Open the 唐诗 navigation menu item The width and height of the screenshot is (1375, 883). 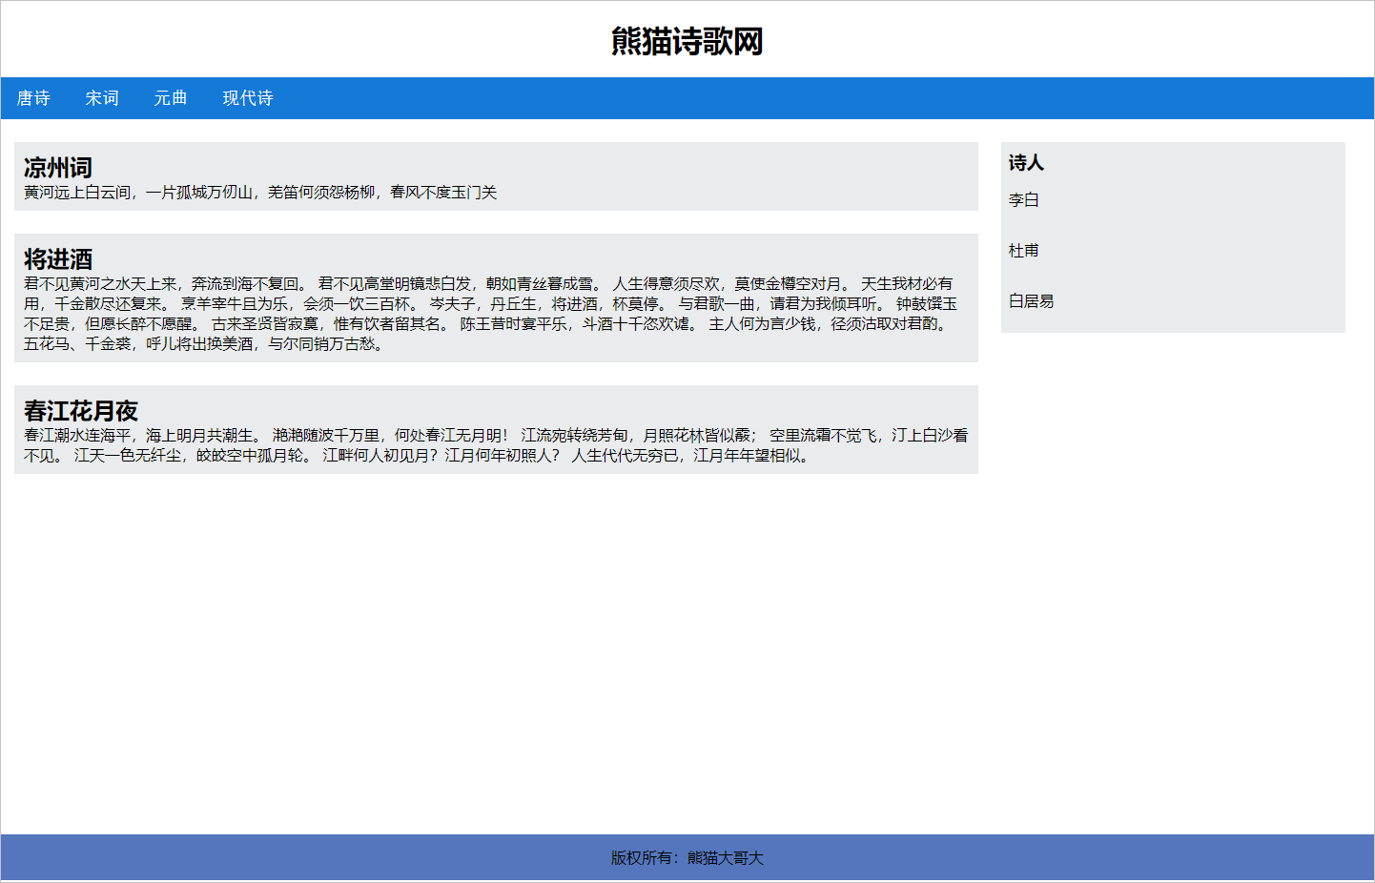click(x=34, y=98)
